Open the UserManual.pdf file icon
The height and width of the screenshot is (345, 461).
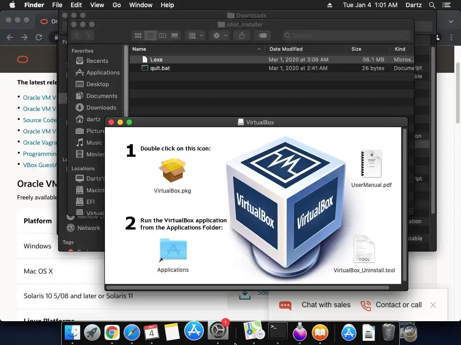click(x=371, y=164)
